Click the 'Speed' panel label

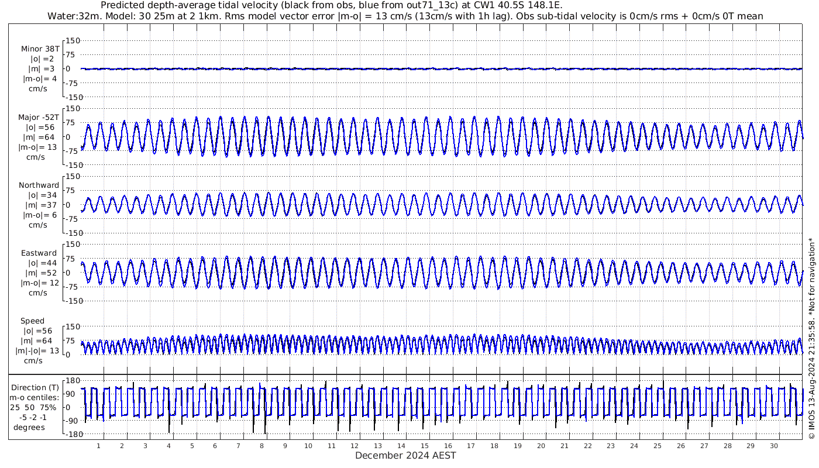pos(32,321)
